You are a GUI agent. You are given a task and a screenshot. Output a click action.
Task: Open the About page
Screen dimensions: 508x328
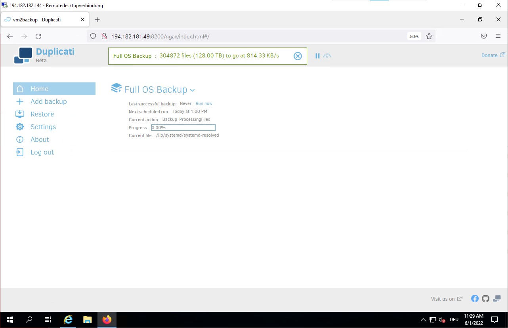(40, 139)
